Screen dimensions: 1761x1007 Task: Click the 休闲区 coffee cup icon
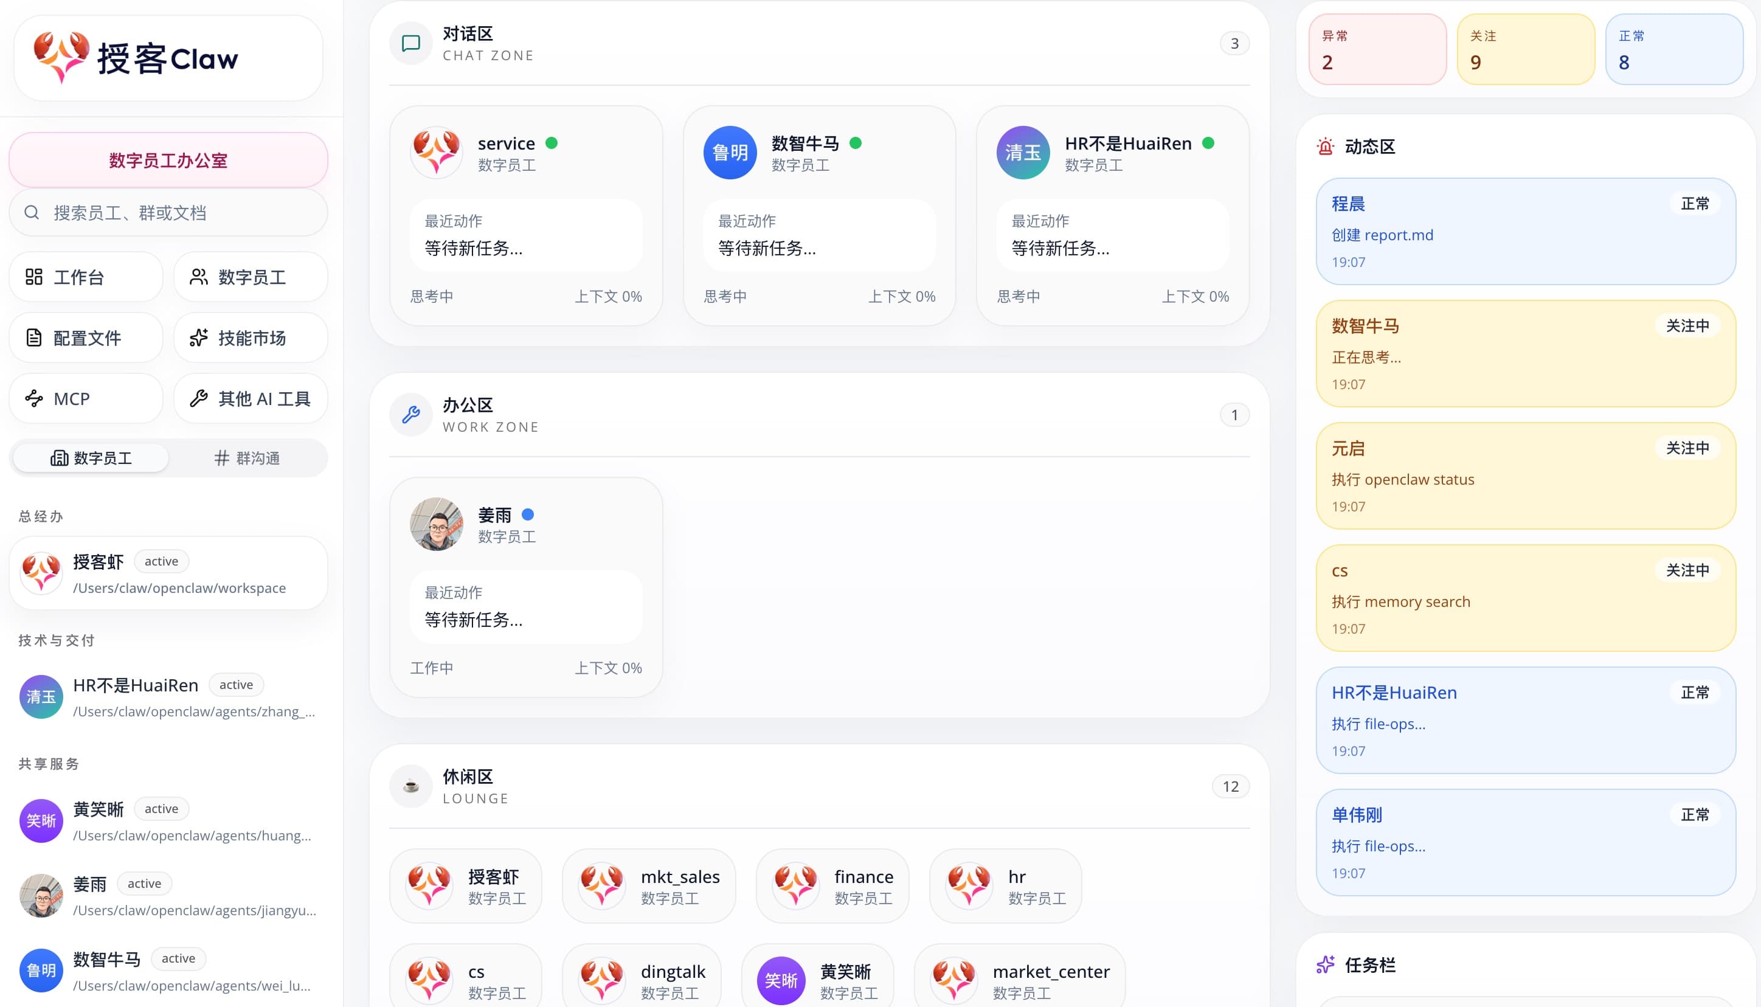click(x=410, y=786)
